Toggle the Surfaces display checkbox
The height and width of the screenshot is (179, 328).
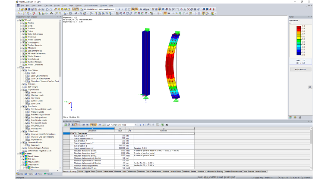click(x=24, y=28)
